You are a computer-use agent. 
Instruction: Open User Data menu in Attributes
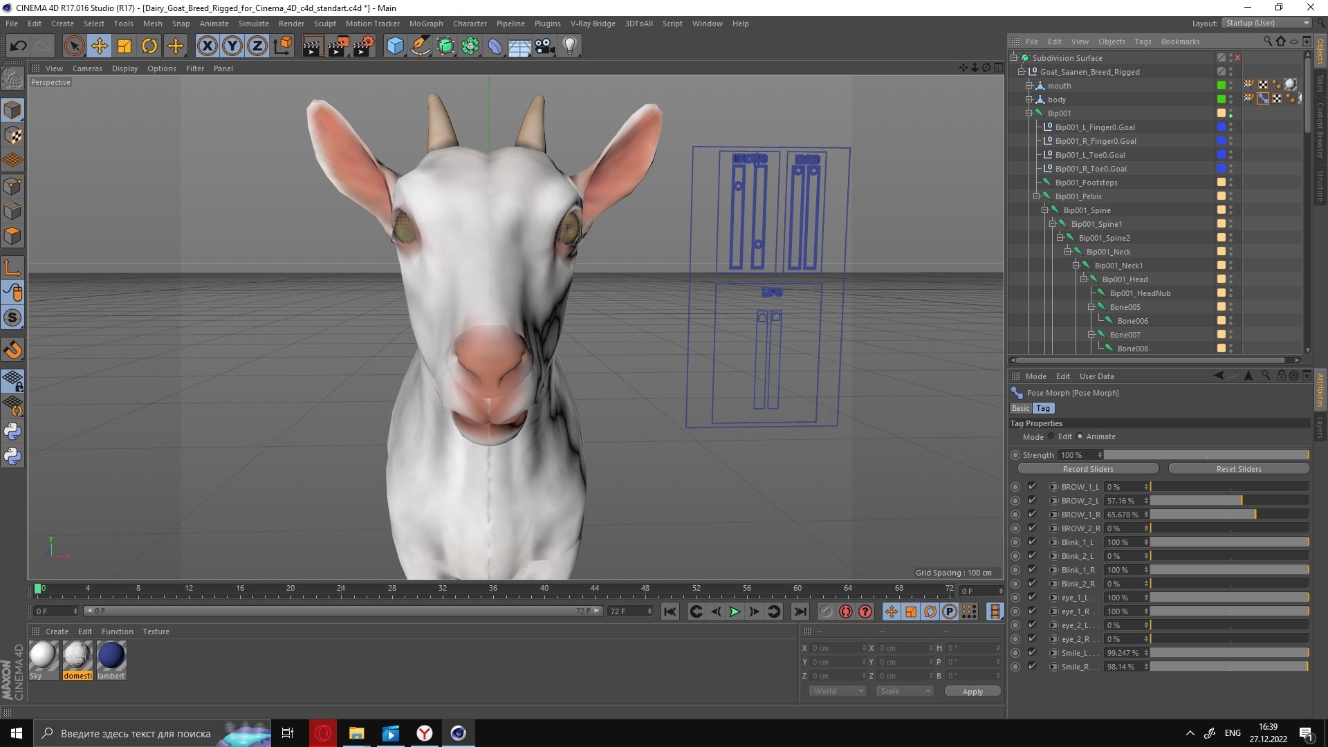1096,376
